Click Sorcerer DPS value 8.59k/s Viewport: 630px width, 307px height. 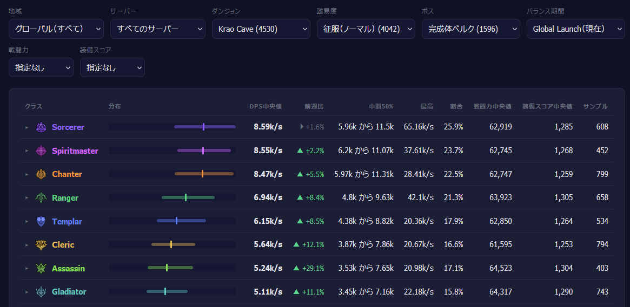(x=268, y=127)
